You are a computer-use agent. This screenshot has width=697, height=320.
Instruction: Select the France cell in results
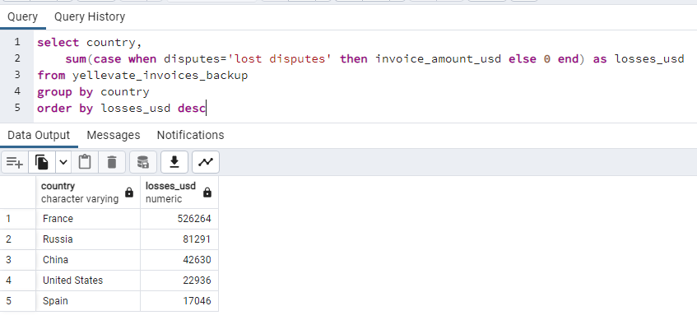[x=88, y=219]
